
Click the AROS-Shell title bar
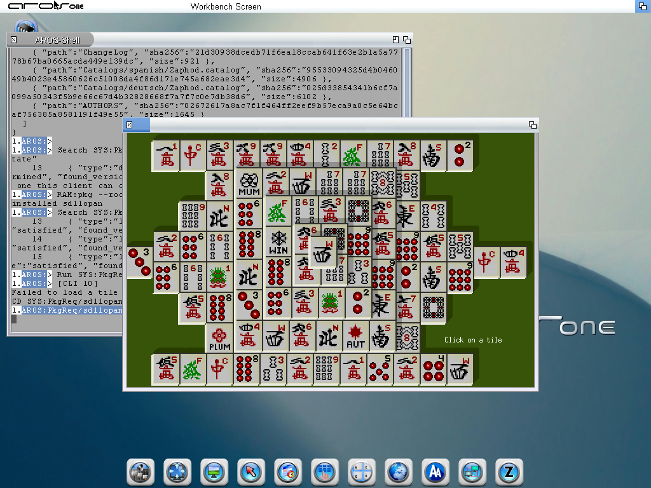210,40
